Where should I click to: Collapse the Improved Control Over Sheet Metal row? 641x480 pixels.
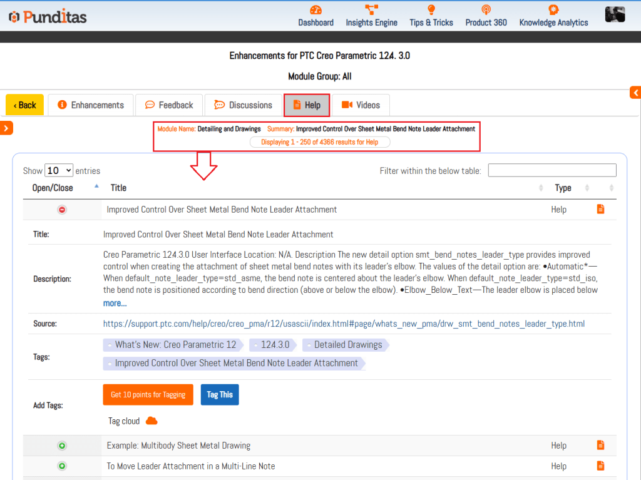[62, 210]
